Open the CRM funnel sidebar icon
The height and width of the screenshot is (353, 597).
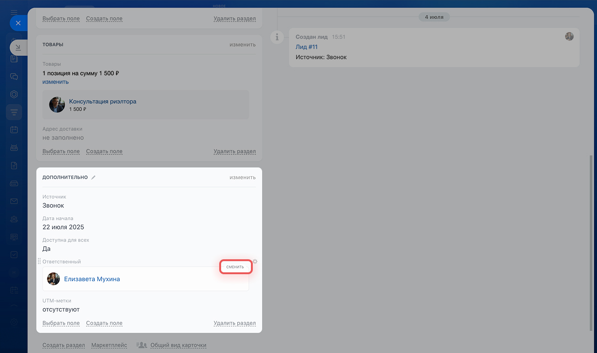[x=14, y=112]
